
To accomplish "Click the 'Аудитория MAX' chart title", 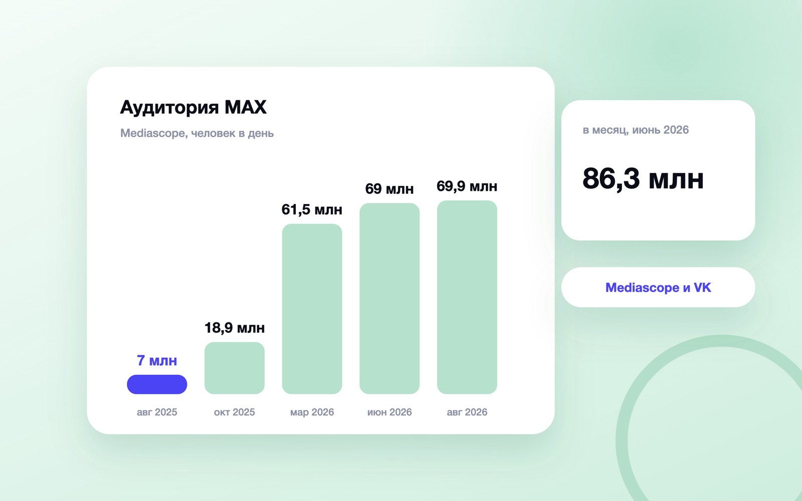I will point(193,107).
